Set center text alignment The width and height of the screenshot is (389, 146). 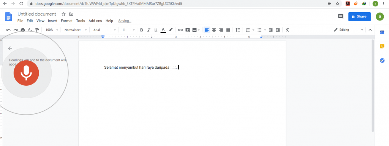[x=214, y=30]
